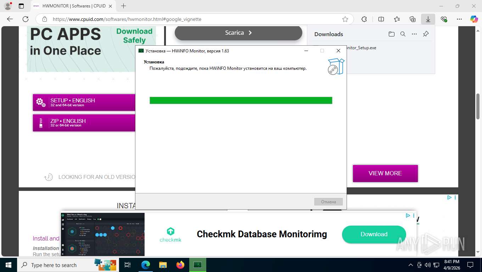Close the HWiNFO Monitor installer window
The image size is (482, 272).
pos(338,51)
